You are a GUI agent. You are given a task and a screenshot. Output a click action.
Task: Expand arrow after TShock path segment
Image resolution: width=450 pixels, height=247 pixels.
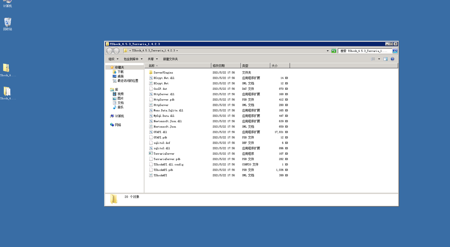pyautogui.click(x=177, y=51)
